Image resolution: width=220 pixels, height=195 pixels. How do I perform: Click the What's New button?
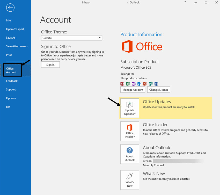[x=130, y=180]
